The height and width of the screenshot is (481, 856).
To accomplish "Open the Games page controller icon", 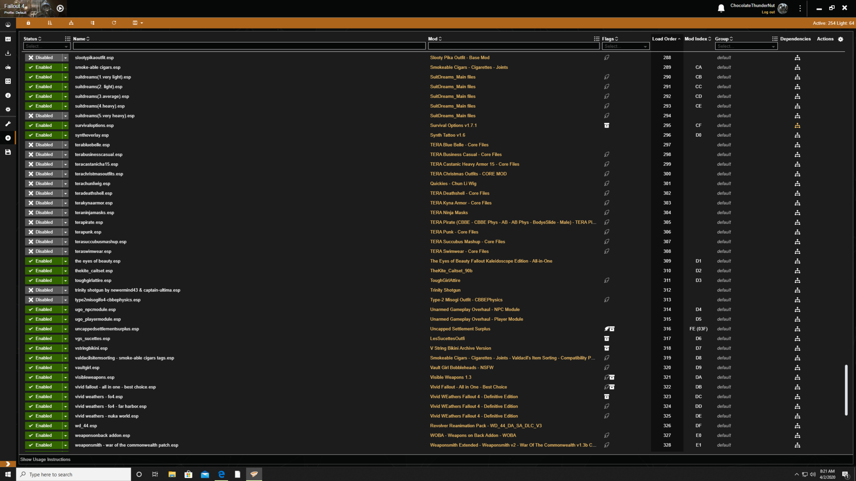I will [8, 67].
